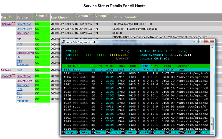Open the localhost host link
Image resolution: width=222 pixels, height=139 pixels.
click(6, 76)
